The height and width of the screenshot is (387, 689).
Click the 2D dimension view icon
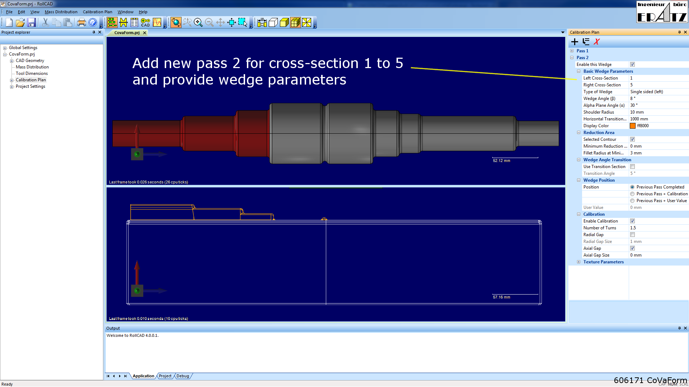pyautogui.click(x=262, y=23)
